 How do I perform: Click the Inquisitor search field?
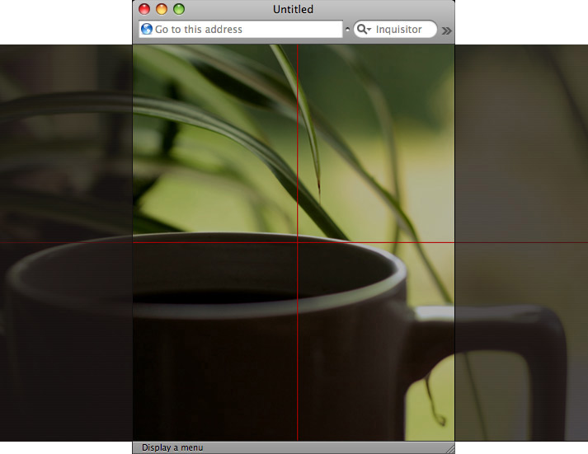395,29
